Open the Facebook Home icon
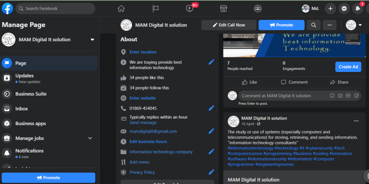This screenshot has width=369, height=184. click(x=121, y=9)
